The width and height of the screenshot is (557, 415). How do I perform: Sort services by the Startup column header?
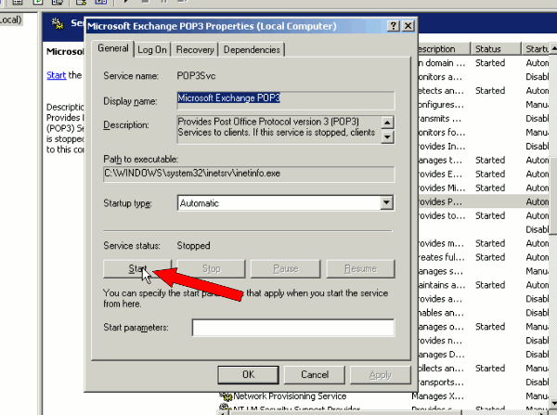pos(536,48)
